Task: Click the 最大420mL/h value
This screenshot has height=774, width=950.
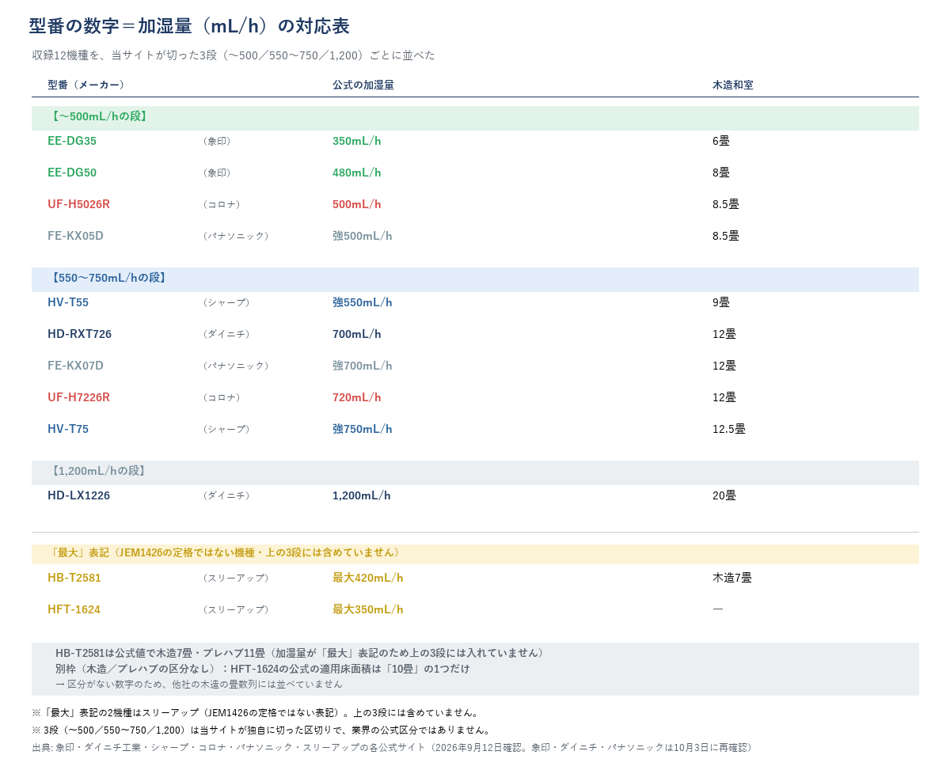Action: [368, 578]
